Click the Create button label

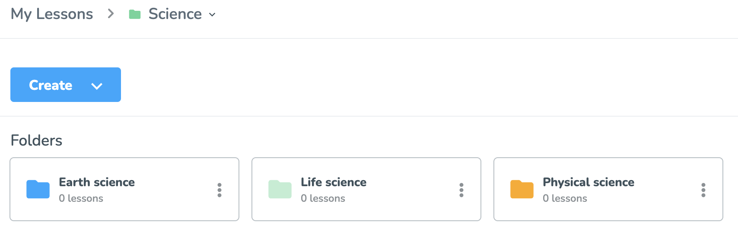point(51,85)
